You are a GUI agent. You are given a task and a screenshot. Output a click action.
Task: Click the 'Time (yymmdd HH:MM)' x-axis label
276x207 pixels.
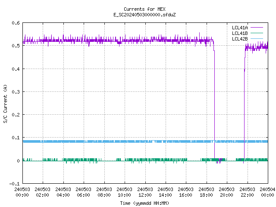pos(144,203)
